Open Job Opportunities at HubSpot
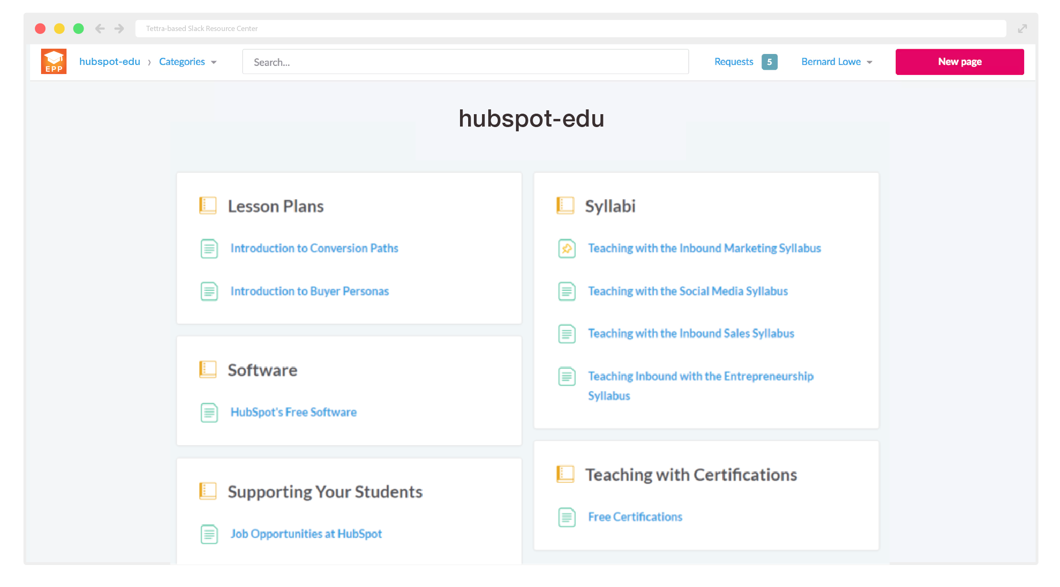This screenshot has width=1060, height=587. (306, 534)
